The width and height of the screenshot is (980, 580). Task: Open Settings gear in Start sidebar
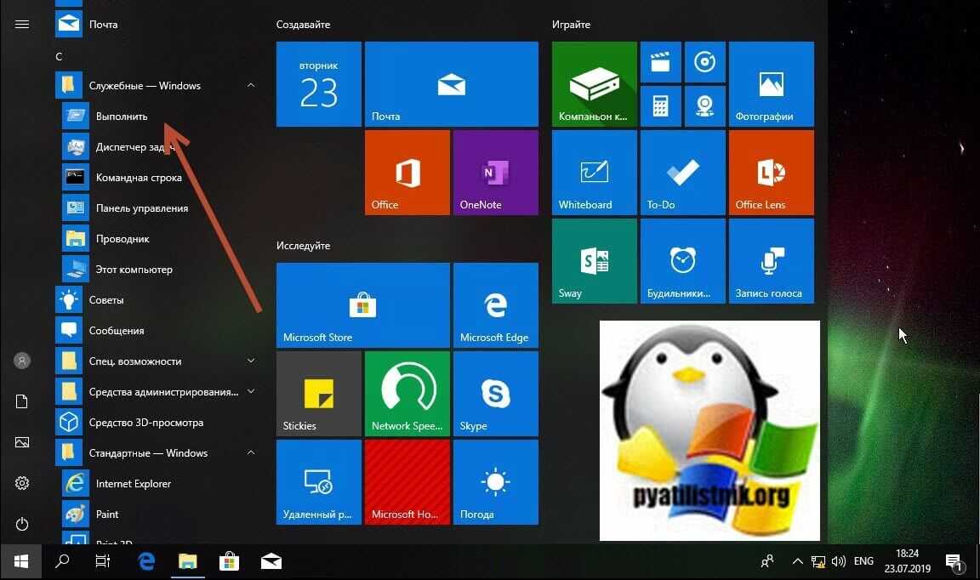click(x=22, y=483)
